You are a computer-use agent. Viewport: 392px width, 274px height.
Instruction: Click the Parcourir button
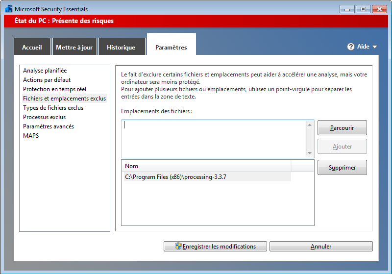point(342,128)
